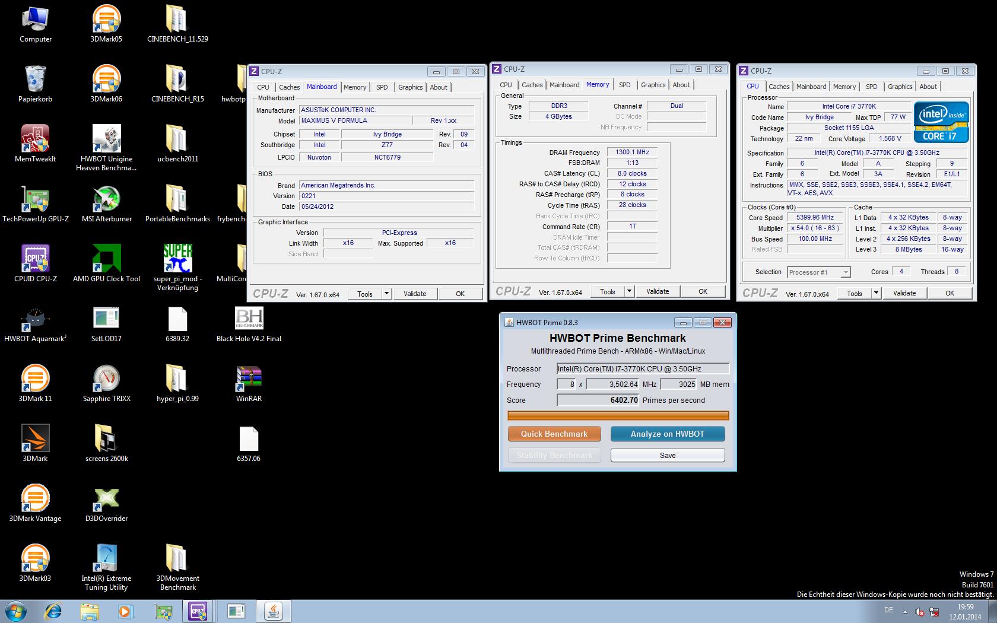Open the CINEBENCH_11.529 folder
The image size is (997, 623).
point(178,24)
